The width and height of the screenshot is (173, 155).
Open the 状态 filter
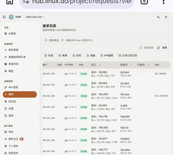coord(49,55)
